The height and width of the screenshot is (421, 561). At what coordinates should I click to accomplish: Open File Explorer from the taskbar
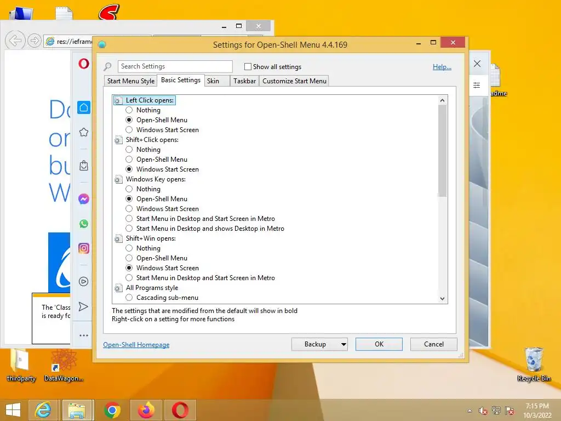[77, 410]
